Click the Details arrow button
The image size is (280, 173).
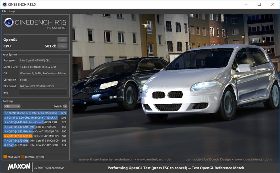coord(65,106)
